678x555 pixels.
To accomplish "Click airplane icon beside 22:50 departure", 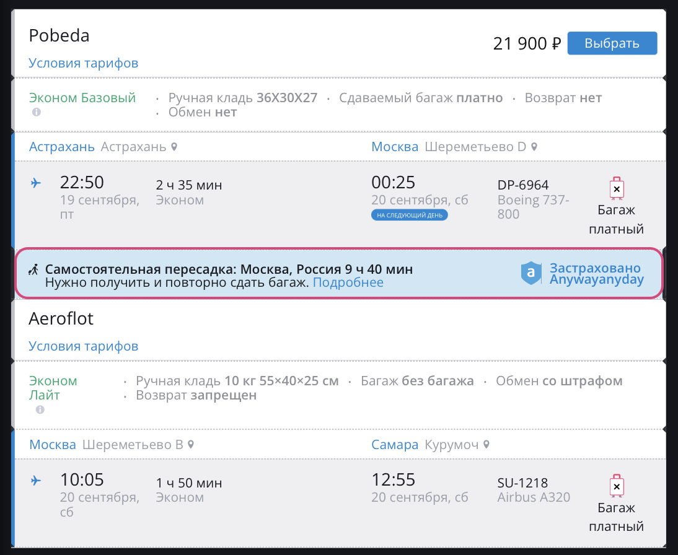I will pyautogui.click(x=36, y=183).
